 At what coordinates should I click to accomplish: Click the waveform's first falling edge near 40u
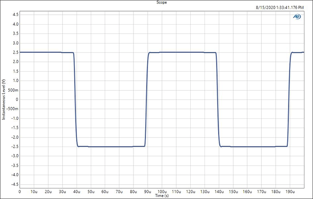tap(75, 99)
